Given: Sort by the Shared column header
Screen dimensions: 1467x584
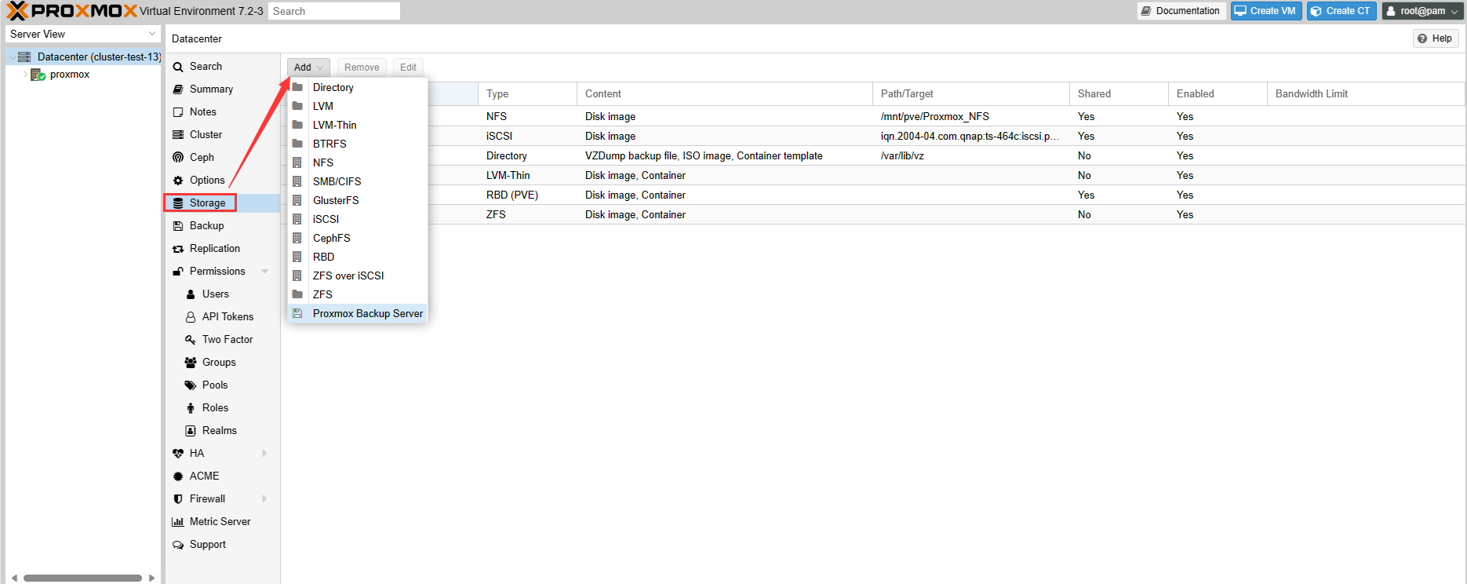Looking at the screenshot, I should click(x=1119, y=93).
